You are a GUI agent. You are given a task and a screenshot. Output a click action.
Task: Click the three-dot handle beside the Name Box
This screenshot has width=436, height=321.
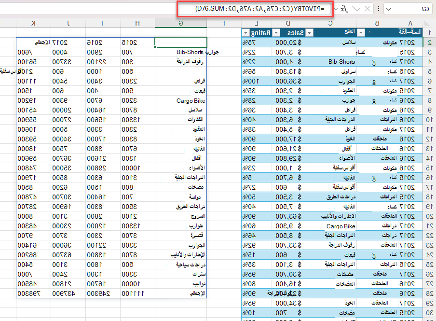pos(379,9)
